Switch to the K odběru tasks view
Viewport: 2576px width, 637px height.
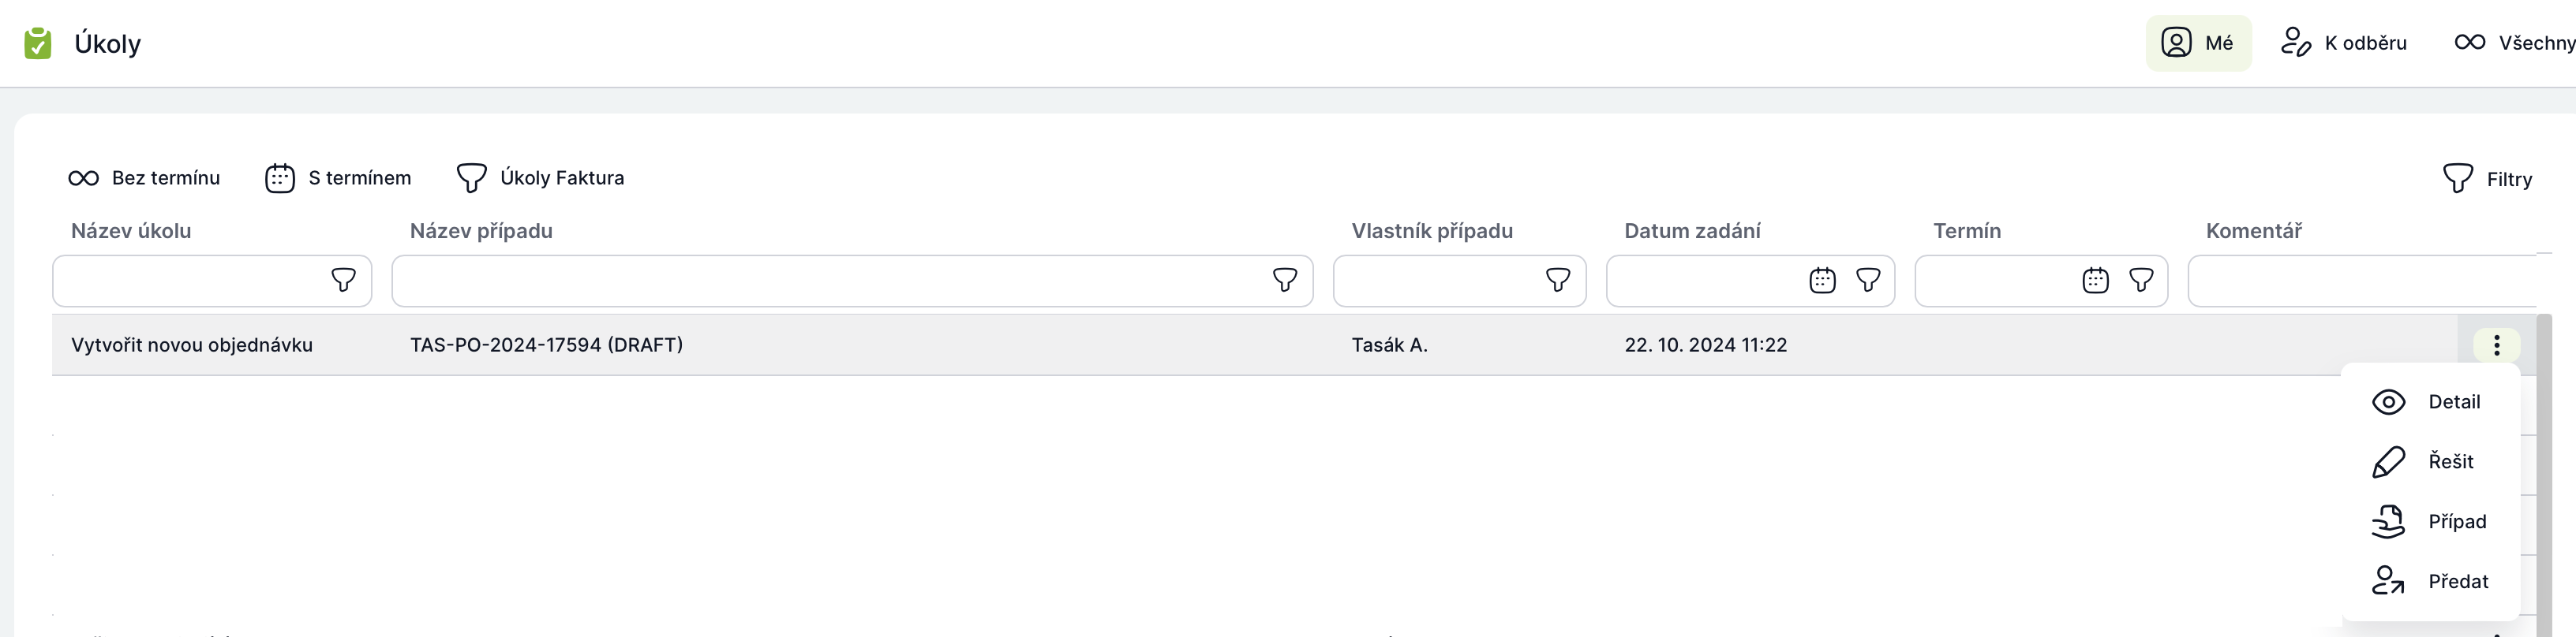[x=2343, y=43]
